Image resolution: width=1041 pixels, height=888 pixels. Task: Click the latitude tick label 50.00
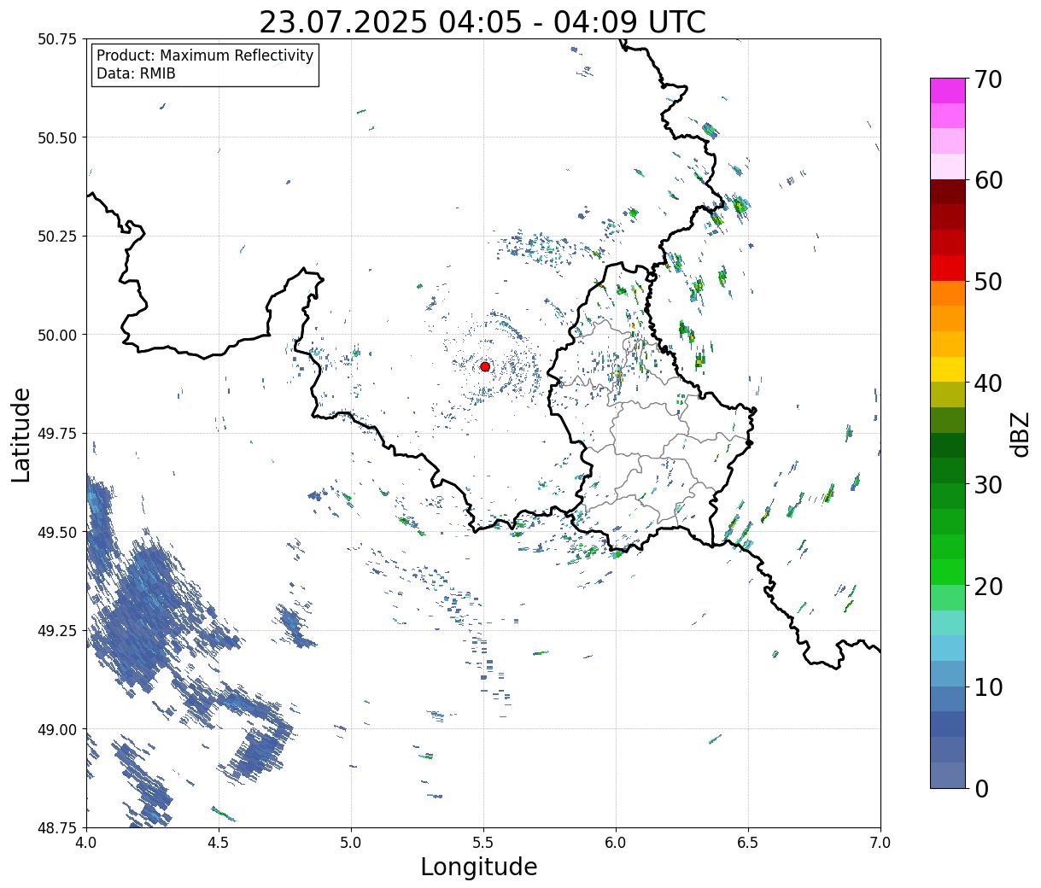pos(57,335)
